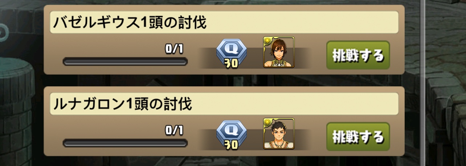Open black-haired hunter portrait reward icon

(279, 134)
